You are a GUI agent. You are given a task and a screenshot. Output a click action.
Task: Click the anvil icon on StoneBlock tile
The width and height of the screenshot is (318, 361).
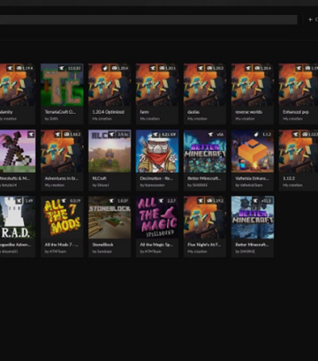(112, 201)
